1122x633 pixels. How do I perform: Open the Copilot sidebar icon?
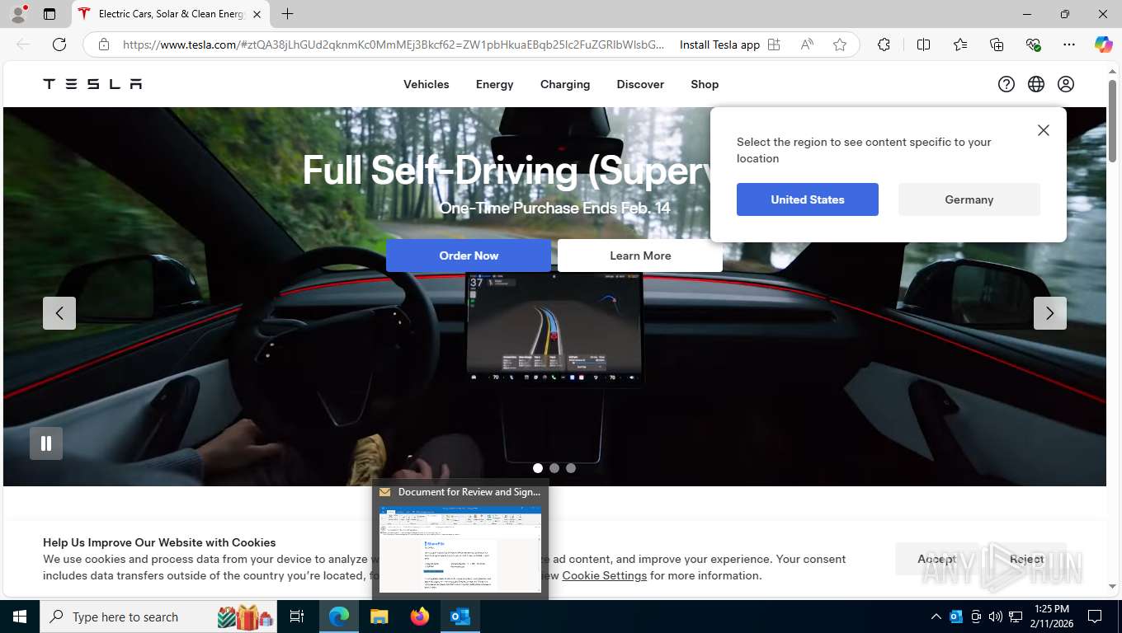[1103, 45]
